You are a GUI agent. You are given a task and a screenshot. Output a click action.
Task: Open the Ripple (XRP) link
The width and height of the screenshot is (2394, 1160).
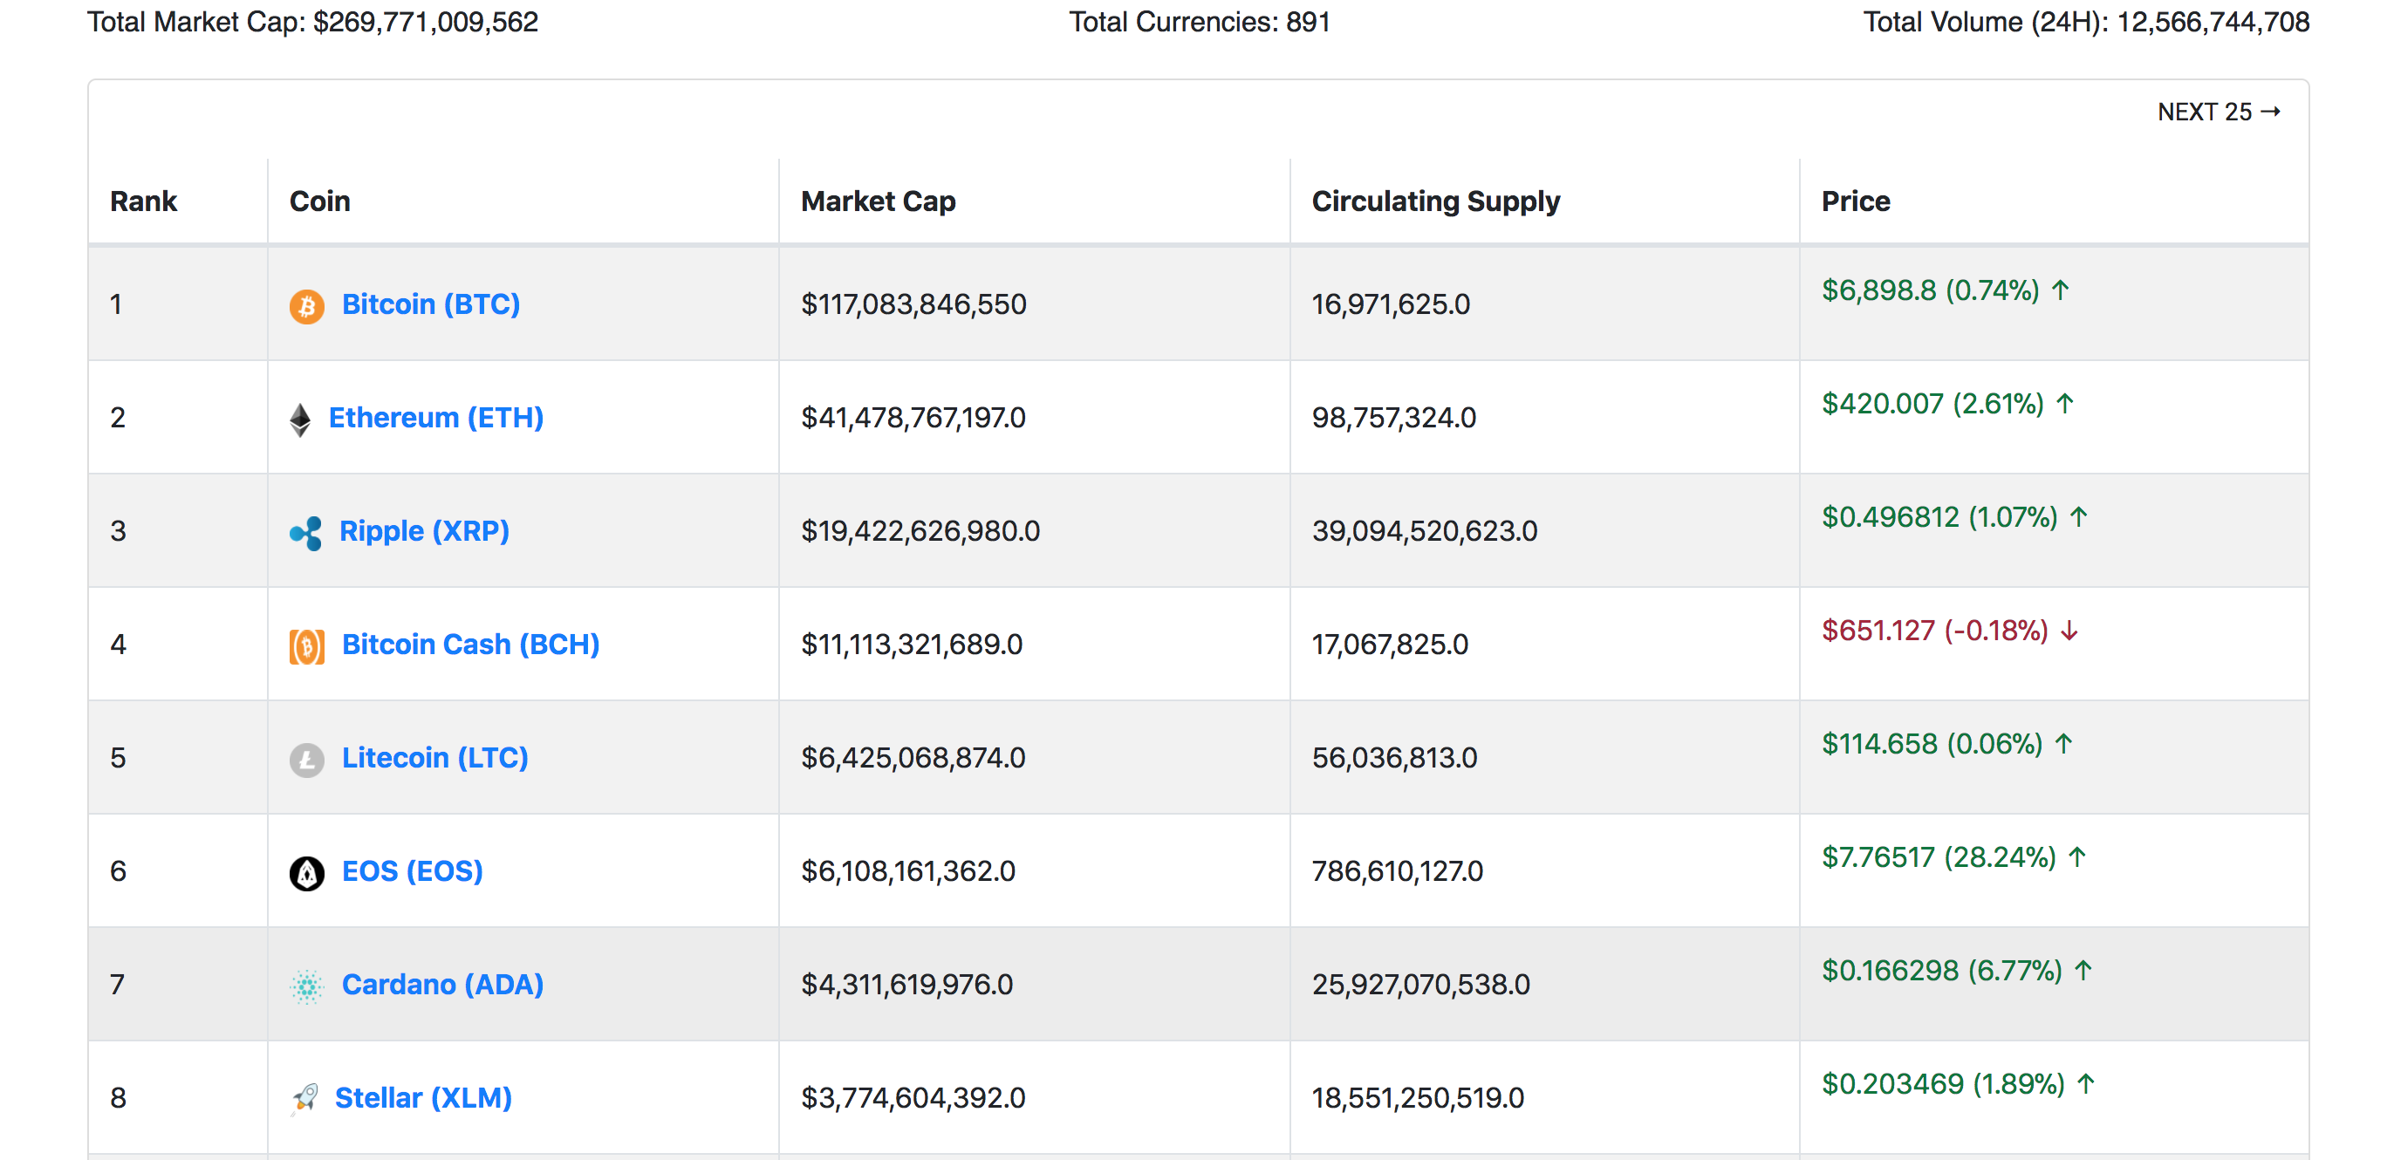coord(425,531)
